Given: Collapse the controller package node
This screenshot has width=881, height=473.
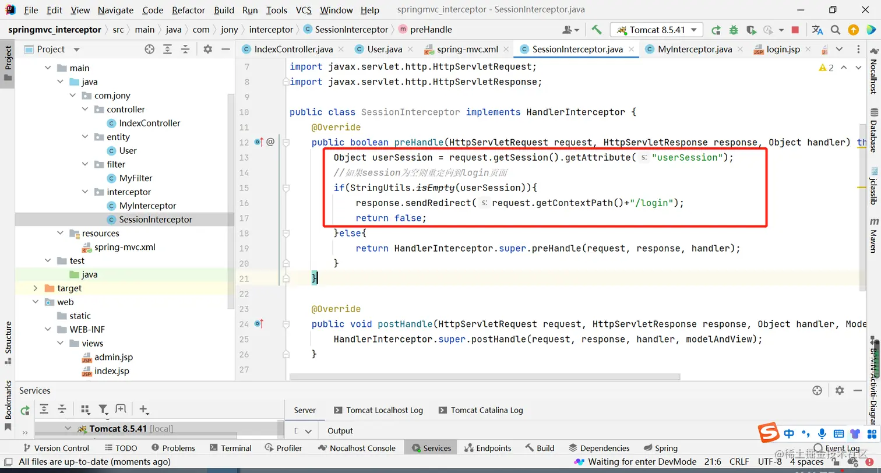Looking at the screenshot, I should pos(86,110).
